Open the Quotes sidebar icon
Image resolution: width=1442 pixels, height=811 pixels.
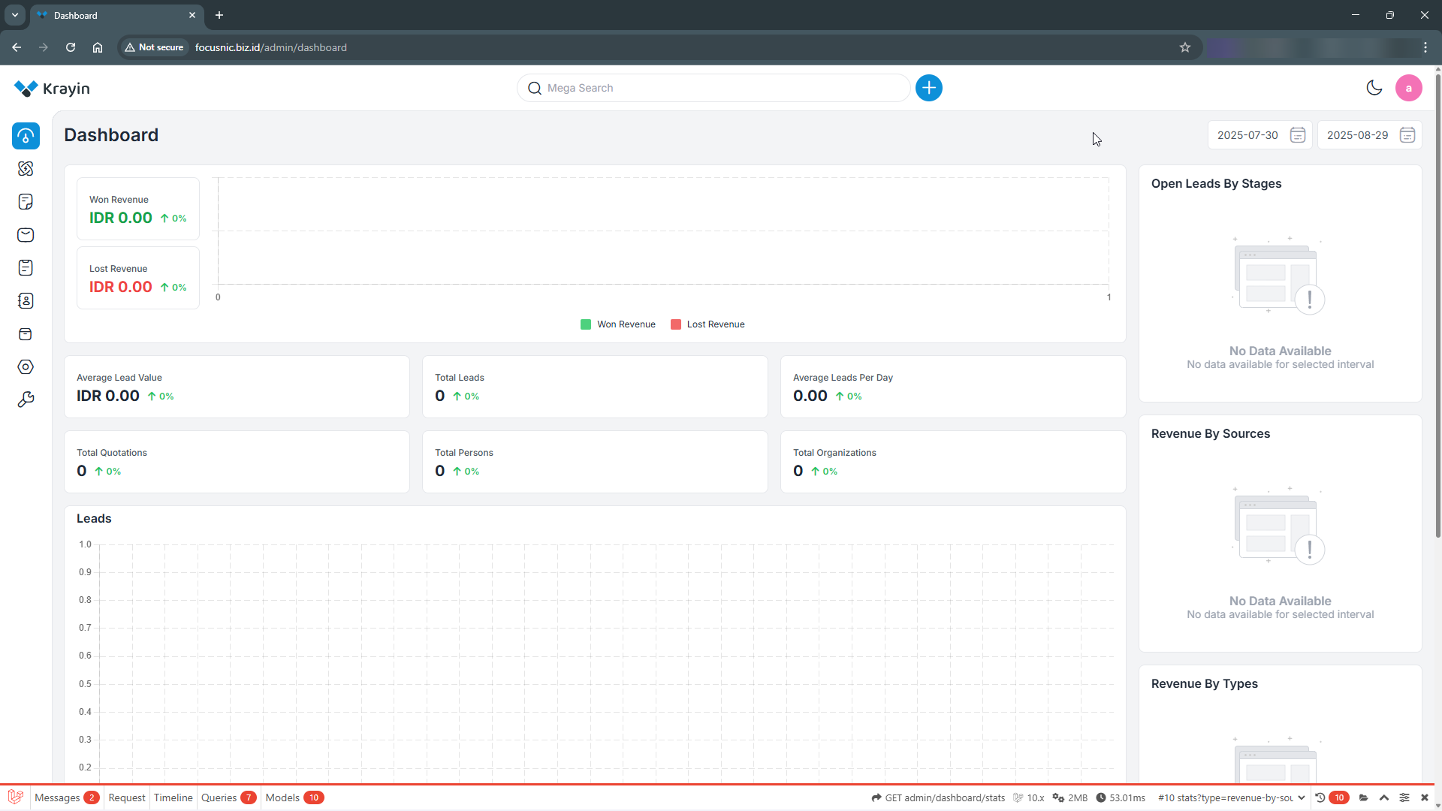26,202
